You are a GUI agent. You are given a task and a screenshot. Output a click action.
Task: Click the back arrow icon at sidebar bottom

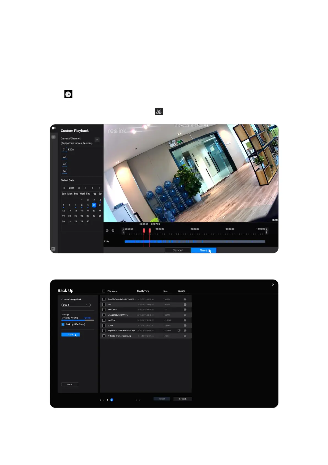point(53,249)
